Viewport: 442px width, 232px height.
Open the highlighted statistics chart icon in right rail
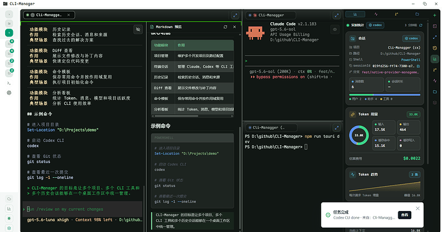tap(435, 59)
